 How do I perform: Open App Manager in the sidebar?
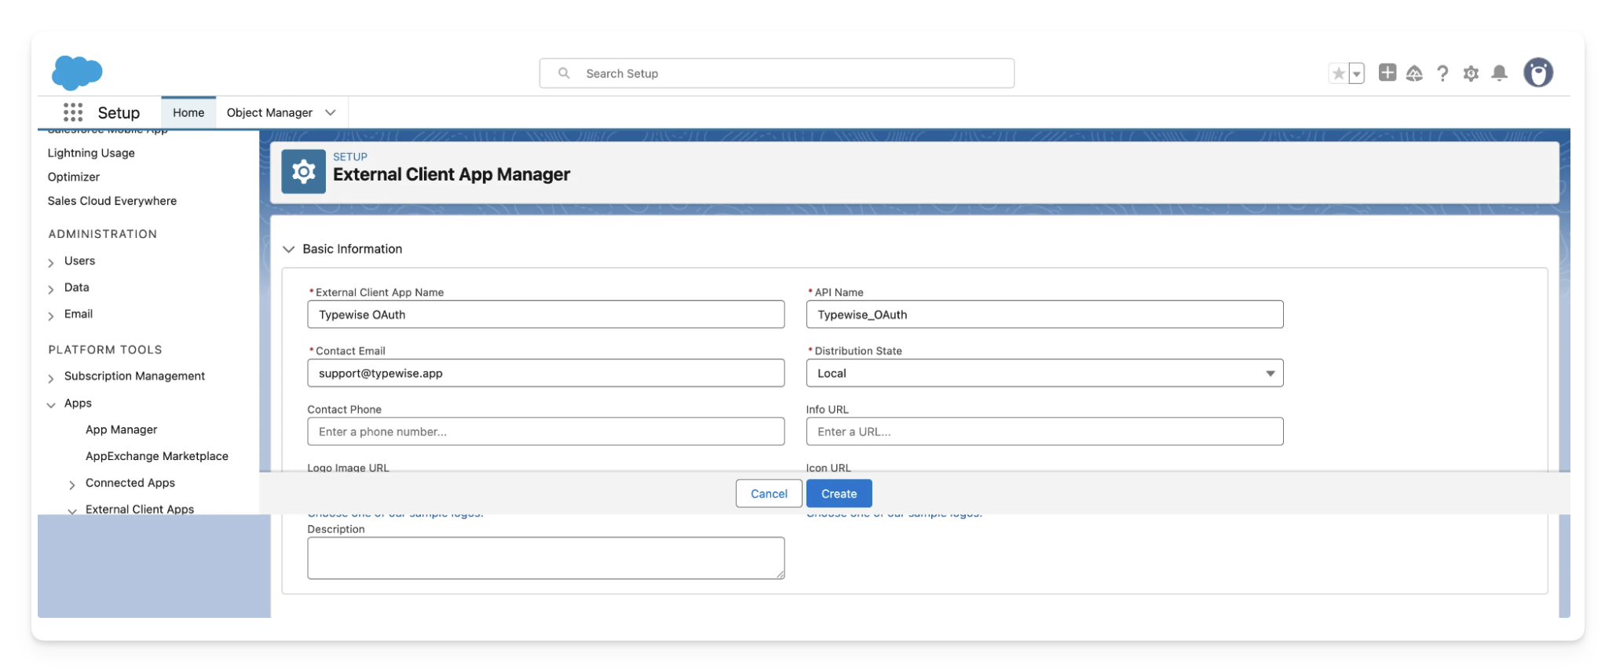122,429
